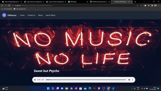The height and width of the screenshot is (91, 161).
Task: Open media control playlist icon
Action: tap(149, 6)
